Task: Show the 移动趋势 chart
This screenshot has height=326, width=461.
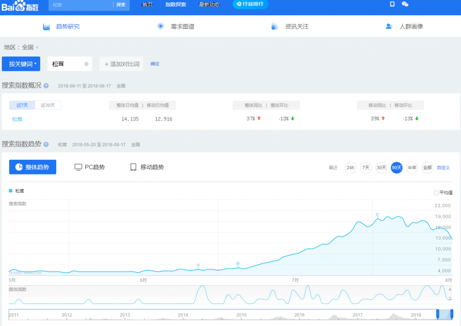Action: pos(147,167)
